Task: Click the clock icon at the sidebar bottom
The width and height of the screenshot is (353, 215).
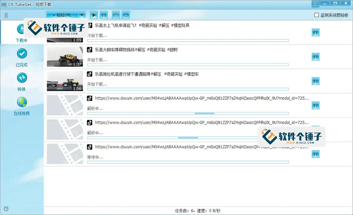Action: tap(6, 209)
